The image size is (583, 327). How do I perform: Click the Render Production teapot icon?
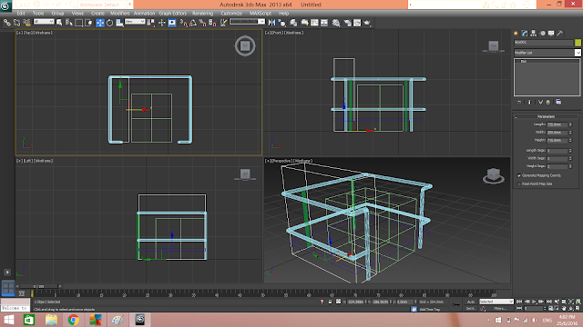click(x=367, y=23)
